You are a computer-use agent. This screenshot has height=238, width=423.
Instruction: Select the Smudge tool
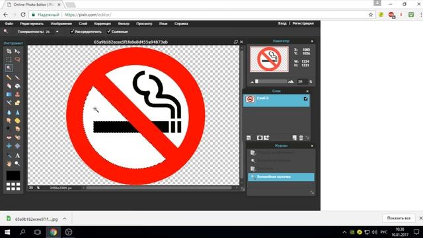tap(9, 120)
